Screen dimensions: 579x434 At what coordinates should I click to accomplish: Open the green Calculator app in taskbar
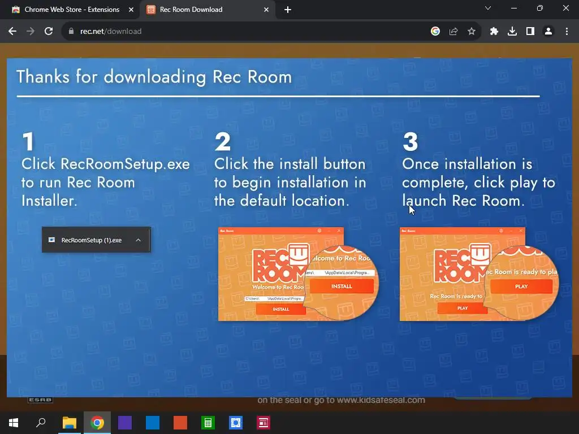pos(208,423)
